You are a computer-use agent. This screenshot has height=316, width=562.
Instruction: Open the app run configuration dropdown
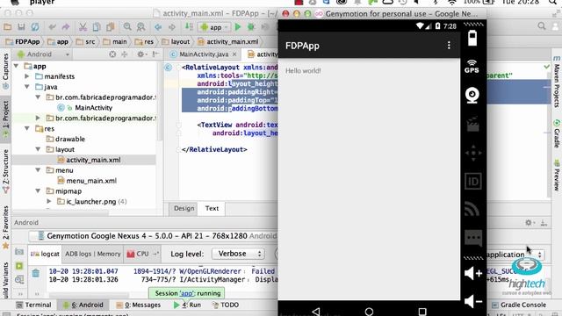(x=214, y=27)
